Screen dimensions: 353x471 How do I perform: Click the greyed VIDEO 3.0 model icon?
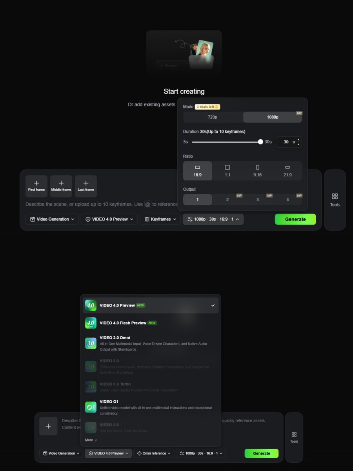(91, 367)
